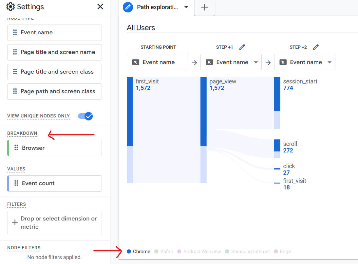The image size is (358, 264).
Task: Click plus icon in Filters drop zone
Action: (15, 222)
